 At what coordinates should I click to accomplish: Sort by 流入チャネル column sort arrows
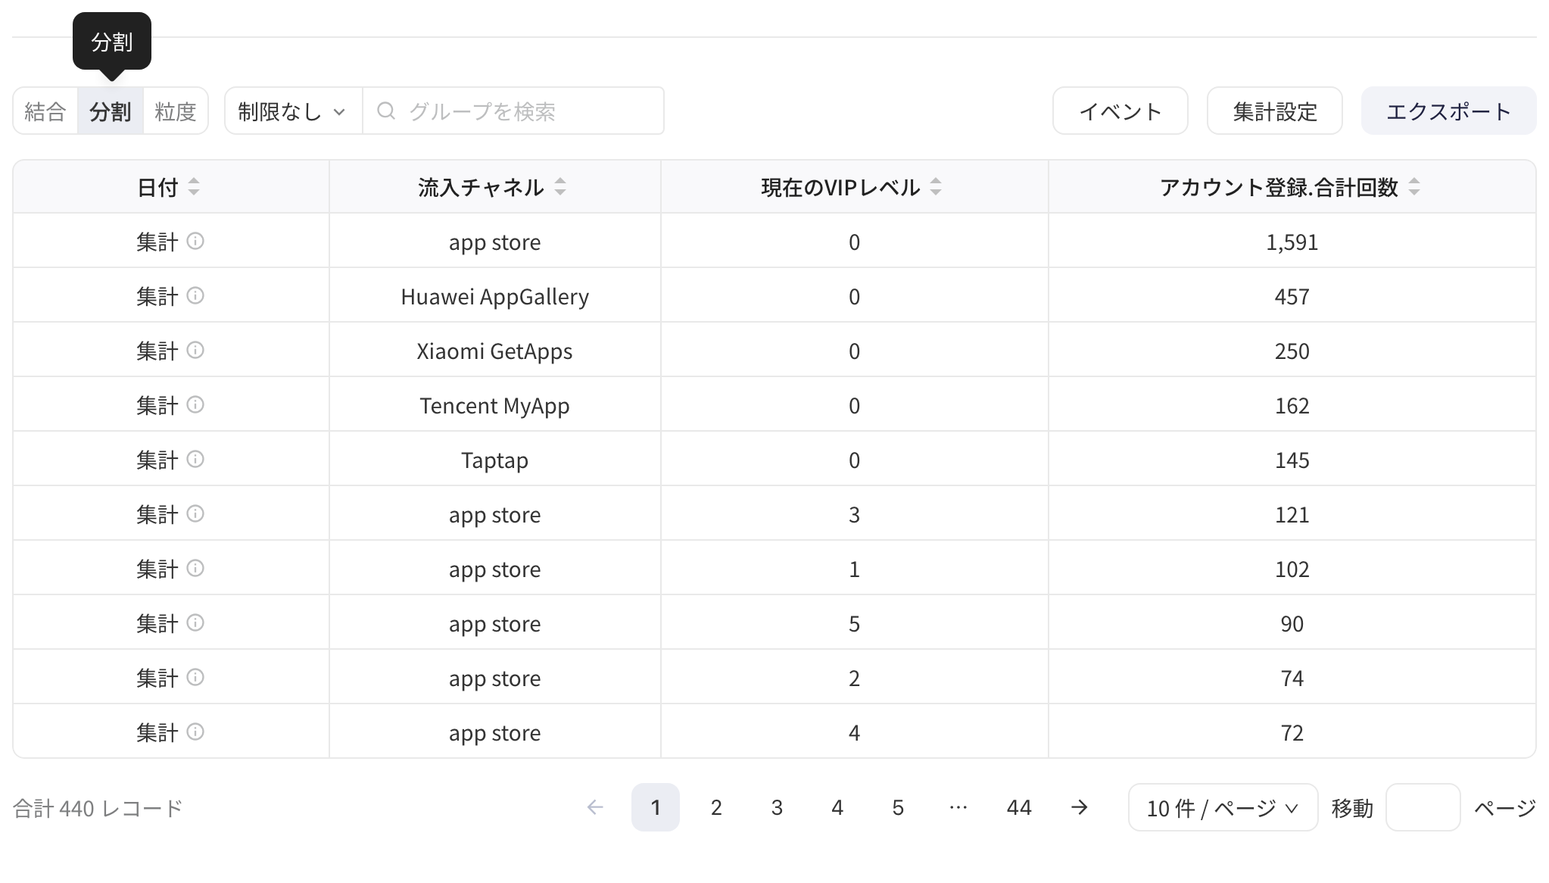(x=560, y=187)
